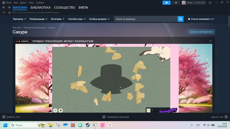Switch to the БИБЛИОТЕКА tab

[x=40, y=7]
